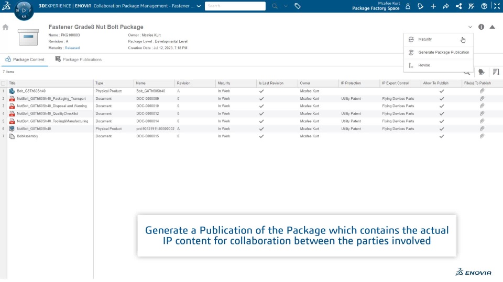Click the BoltAssembly document icon
Image resolution: width=503 pixels, height=282 pixels.
point(12,136)
